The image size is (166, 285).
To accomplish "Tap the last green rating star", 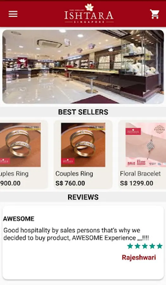I will [159, 246].
